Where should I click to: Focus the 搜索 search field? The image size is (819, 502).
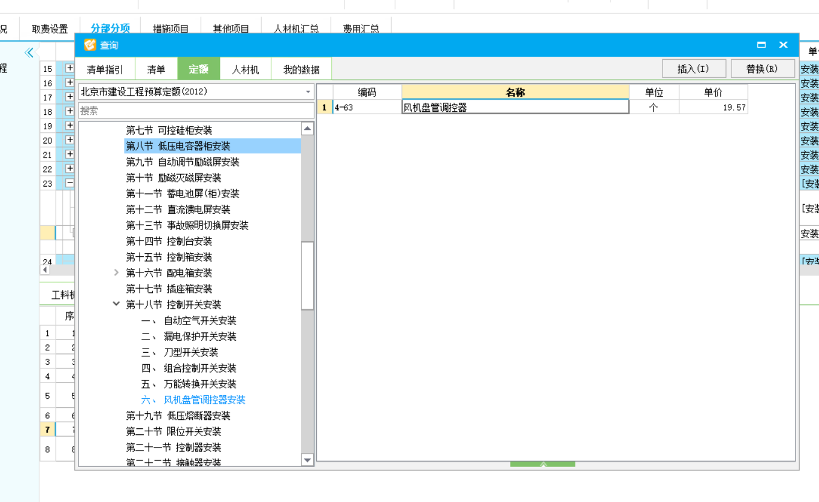(x=196, y=111)
